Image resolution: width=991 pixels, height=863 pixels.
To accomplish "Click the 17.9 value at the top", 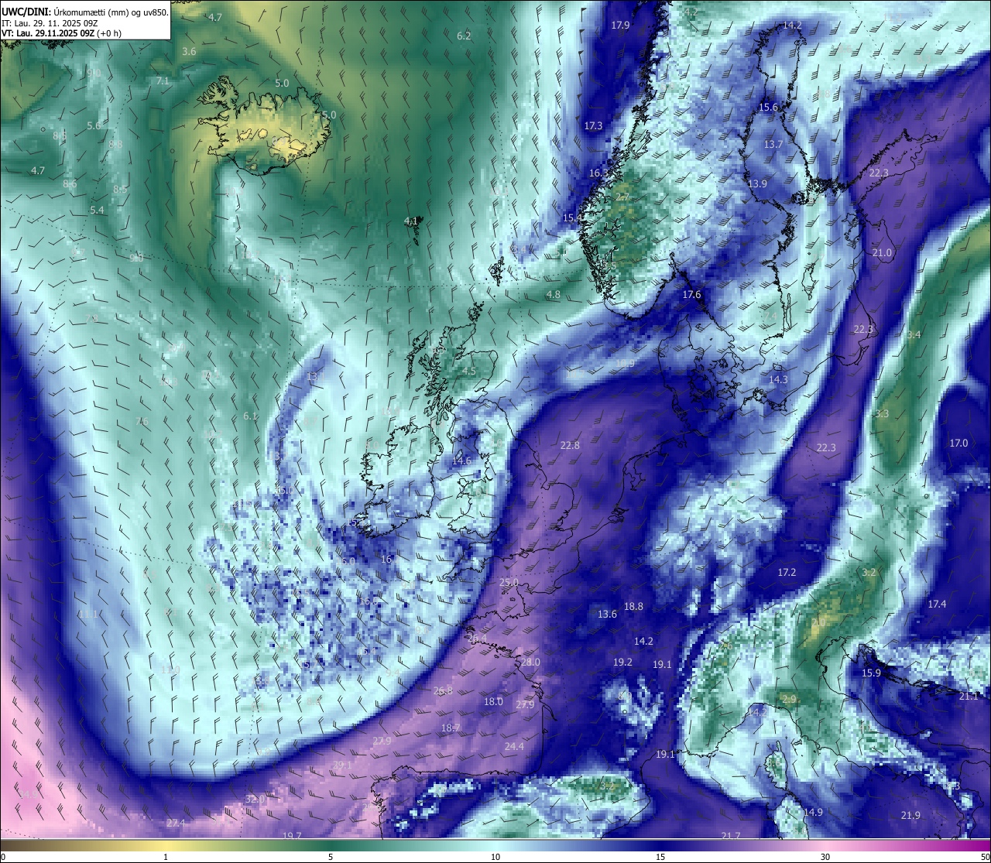I will pos(620,26).
